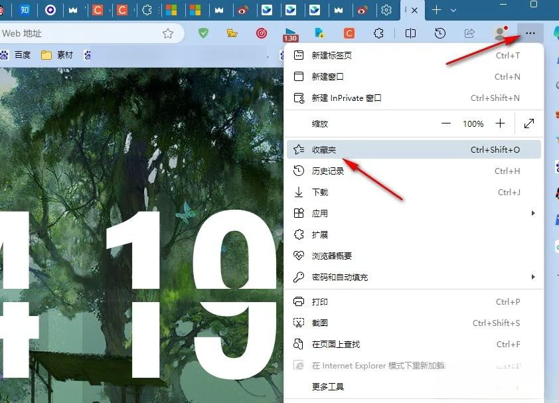Open 浏览器概要 menu item
Image resolution: width=559 pixels, height=403 pixels.
point(414,256)
